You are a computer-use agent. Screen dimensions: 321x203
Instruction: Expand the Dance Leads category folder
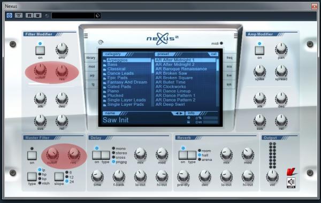120,73
